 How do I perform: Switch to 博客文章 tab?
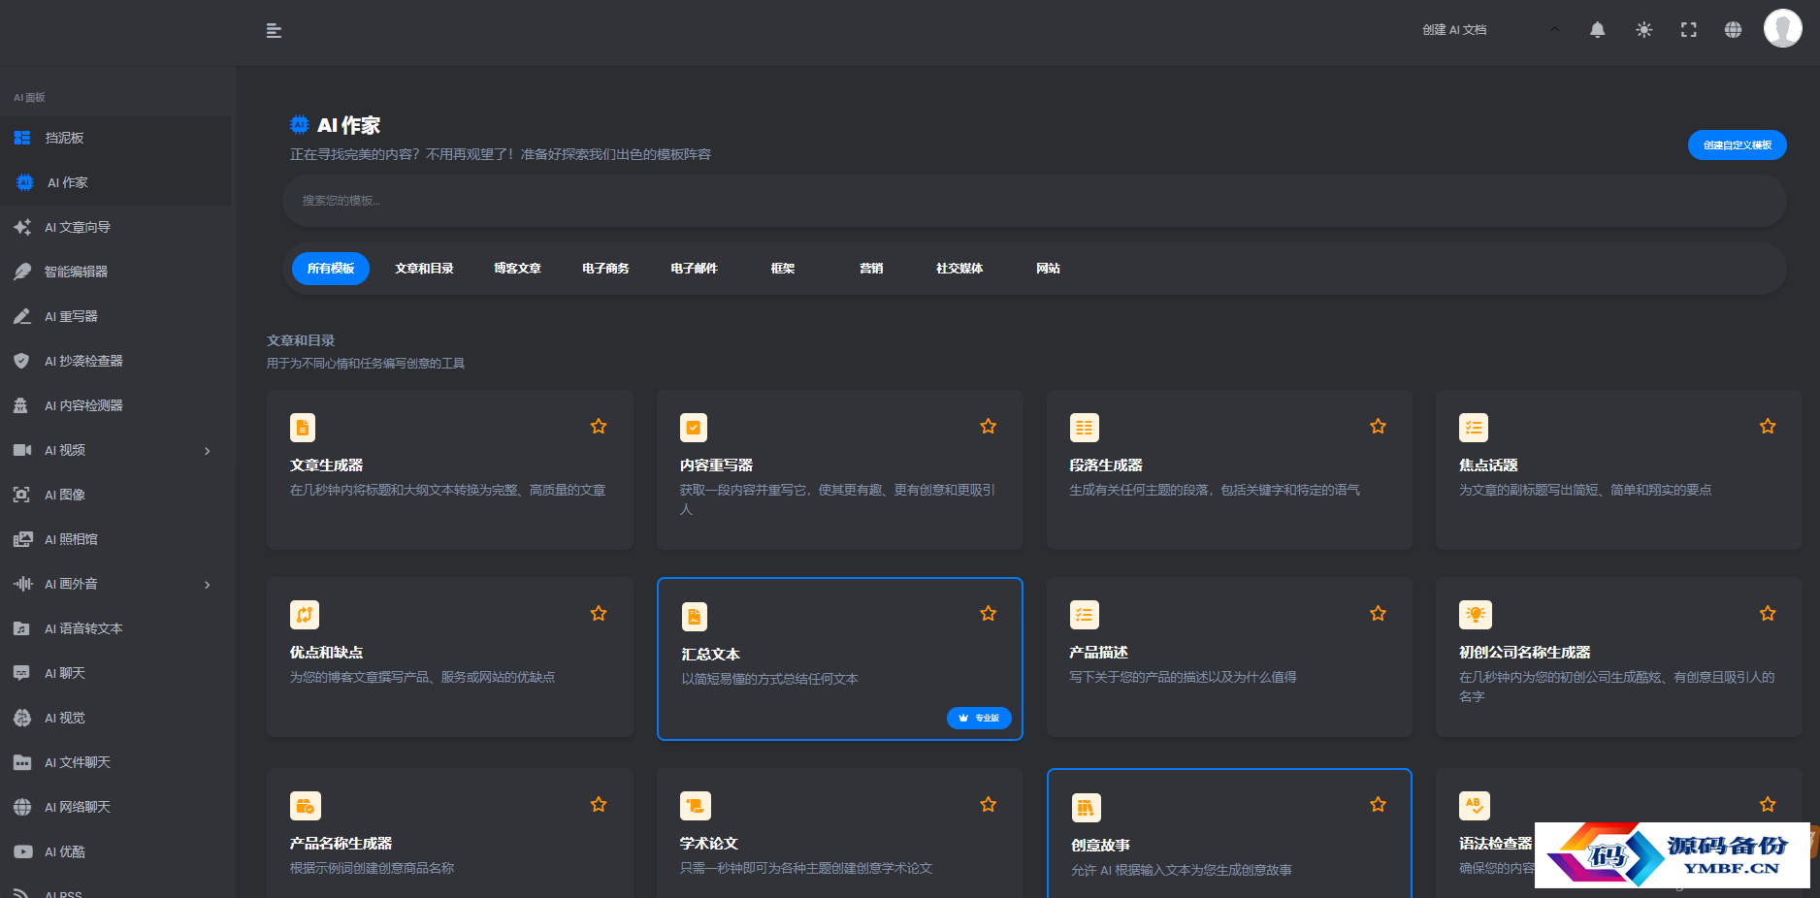click(x=517, y=269)
